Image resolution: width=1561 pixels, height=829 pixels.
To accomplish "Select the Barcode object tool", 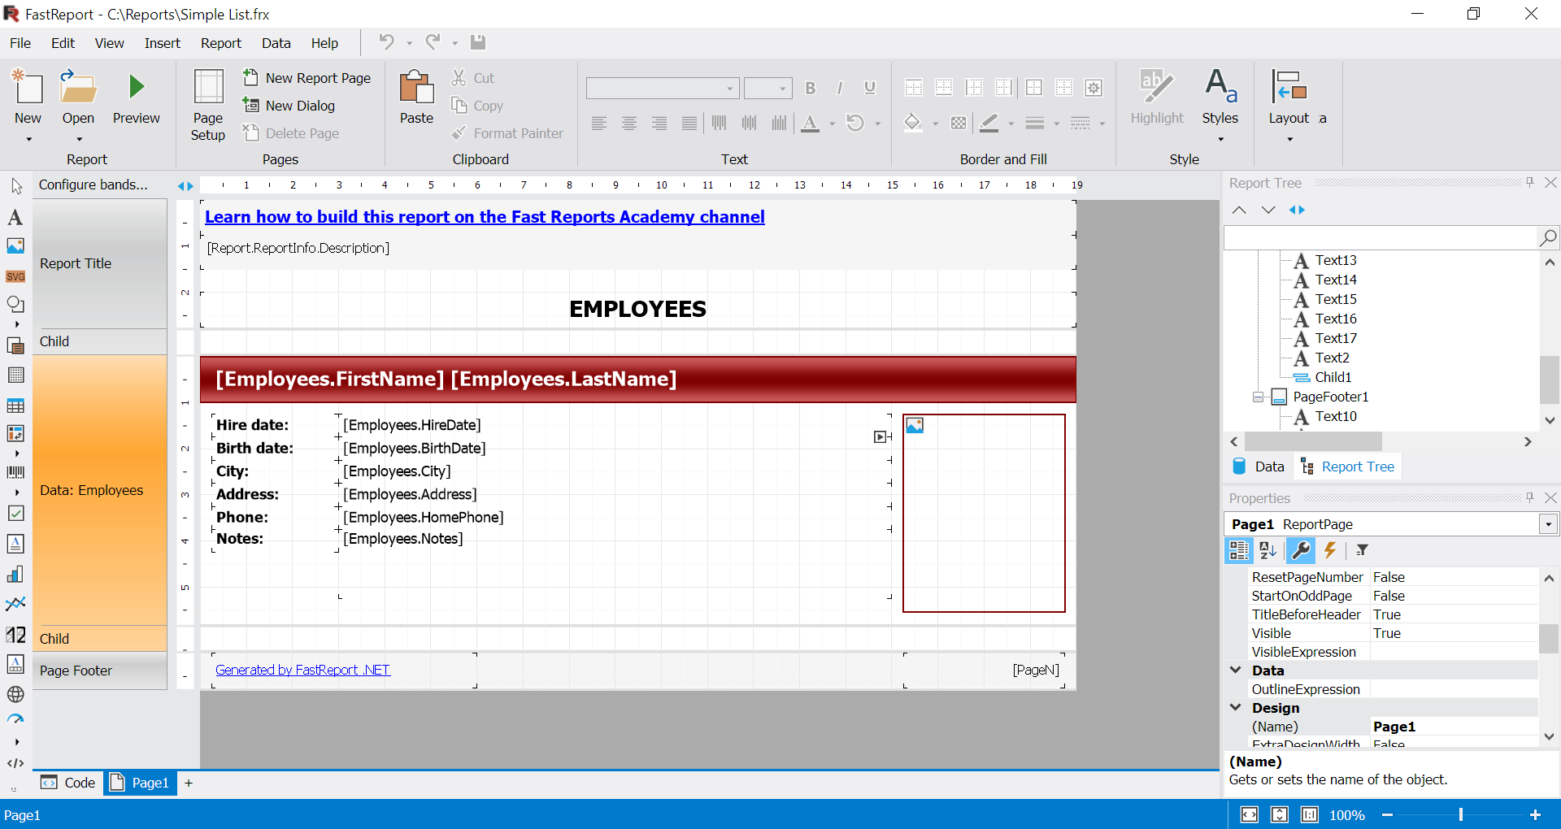I will click(15, 472).
